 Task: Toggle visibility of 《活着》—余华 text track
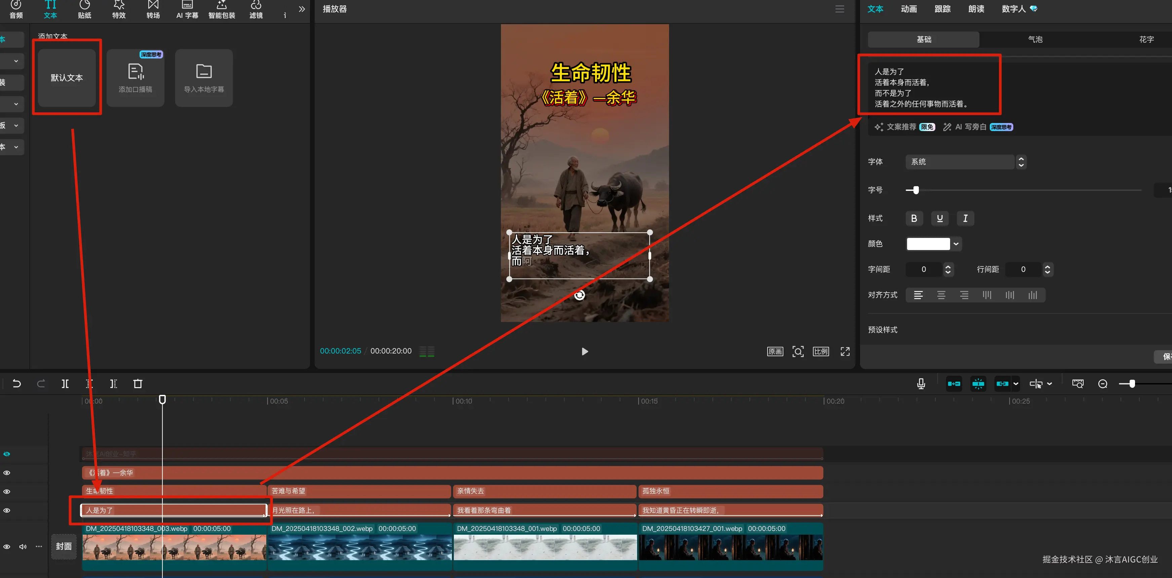pyautogui.click(x=7, y=472)
